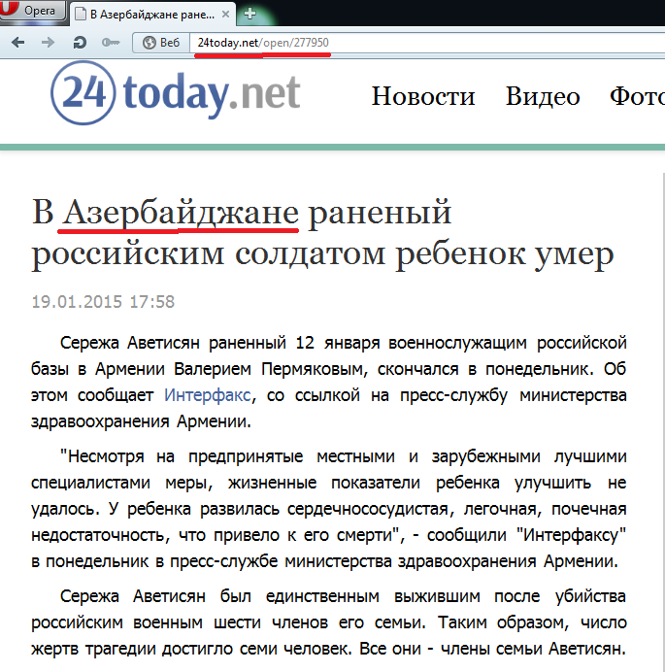The image size is (665, 672).
Task: Click the quote paragraph starting 'Несмотря на предпринятые'
Action: pyautogui.click(x=329, y=509)
